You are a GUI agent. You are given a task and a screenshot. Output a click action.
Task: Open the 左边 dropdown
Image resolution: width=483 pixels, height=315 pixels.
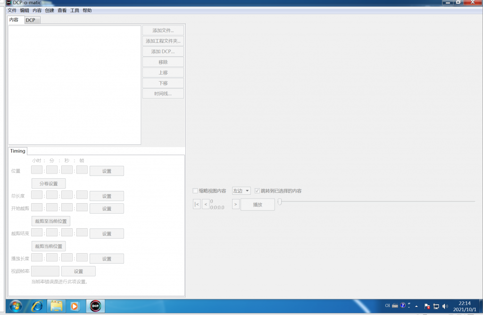click(x=241, y=191)
